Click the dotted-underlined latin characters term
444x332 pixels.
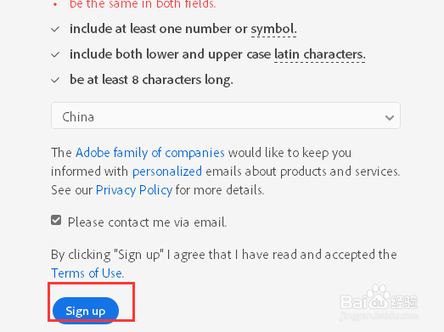tap(320, 54)
